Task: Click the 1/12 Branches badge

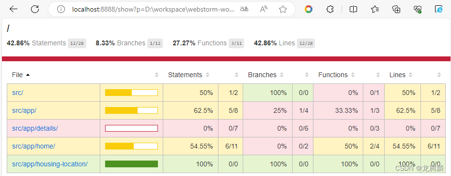Action: coord(155,43)
